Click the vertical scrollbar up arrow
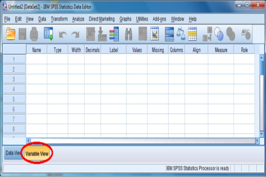Viewport: 266px width, 177px height. click(262, 58)
